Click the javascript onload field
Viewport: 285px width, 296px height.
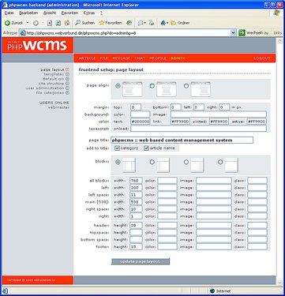click(198, 129)
